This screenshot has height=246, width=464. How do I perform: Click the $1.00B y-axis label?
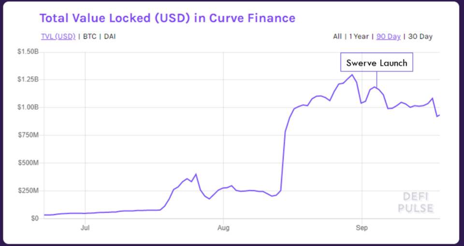(29, 107)
